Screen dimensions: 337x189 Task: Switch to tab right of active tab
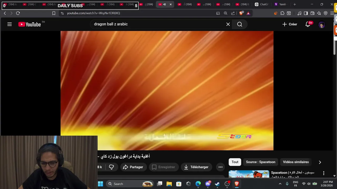tap(184, 4)
